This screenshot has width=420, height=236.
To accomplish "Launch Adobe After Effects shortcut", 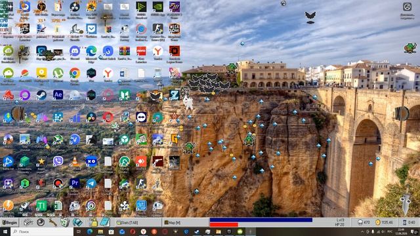I will pyautogui.click(x=58, y=94).
